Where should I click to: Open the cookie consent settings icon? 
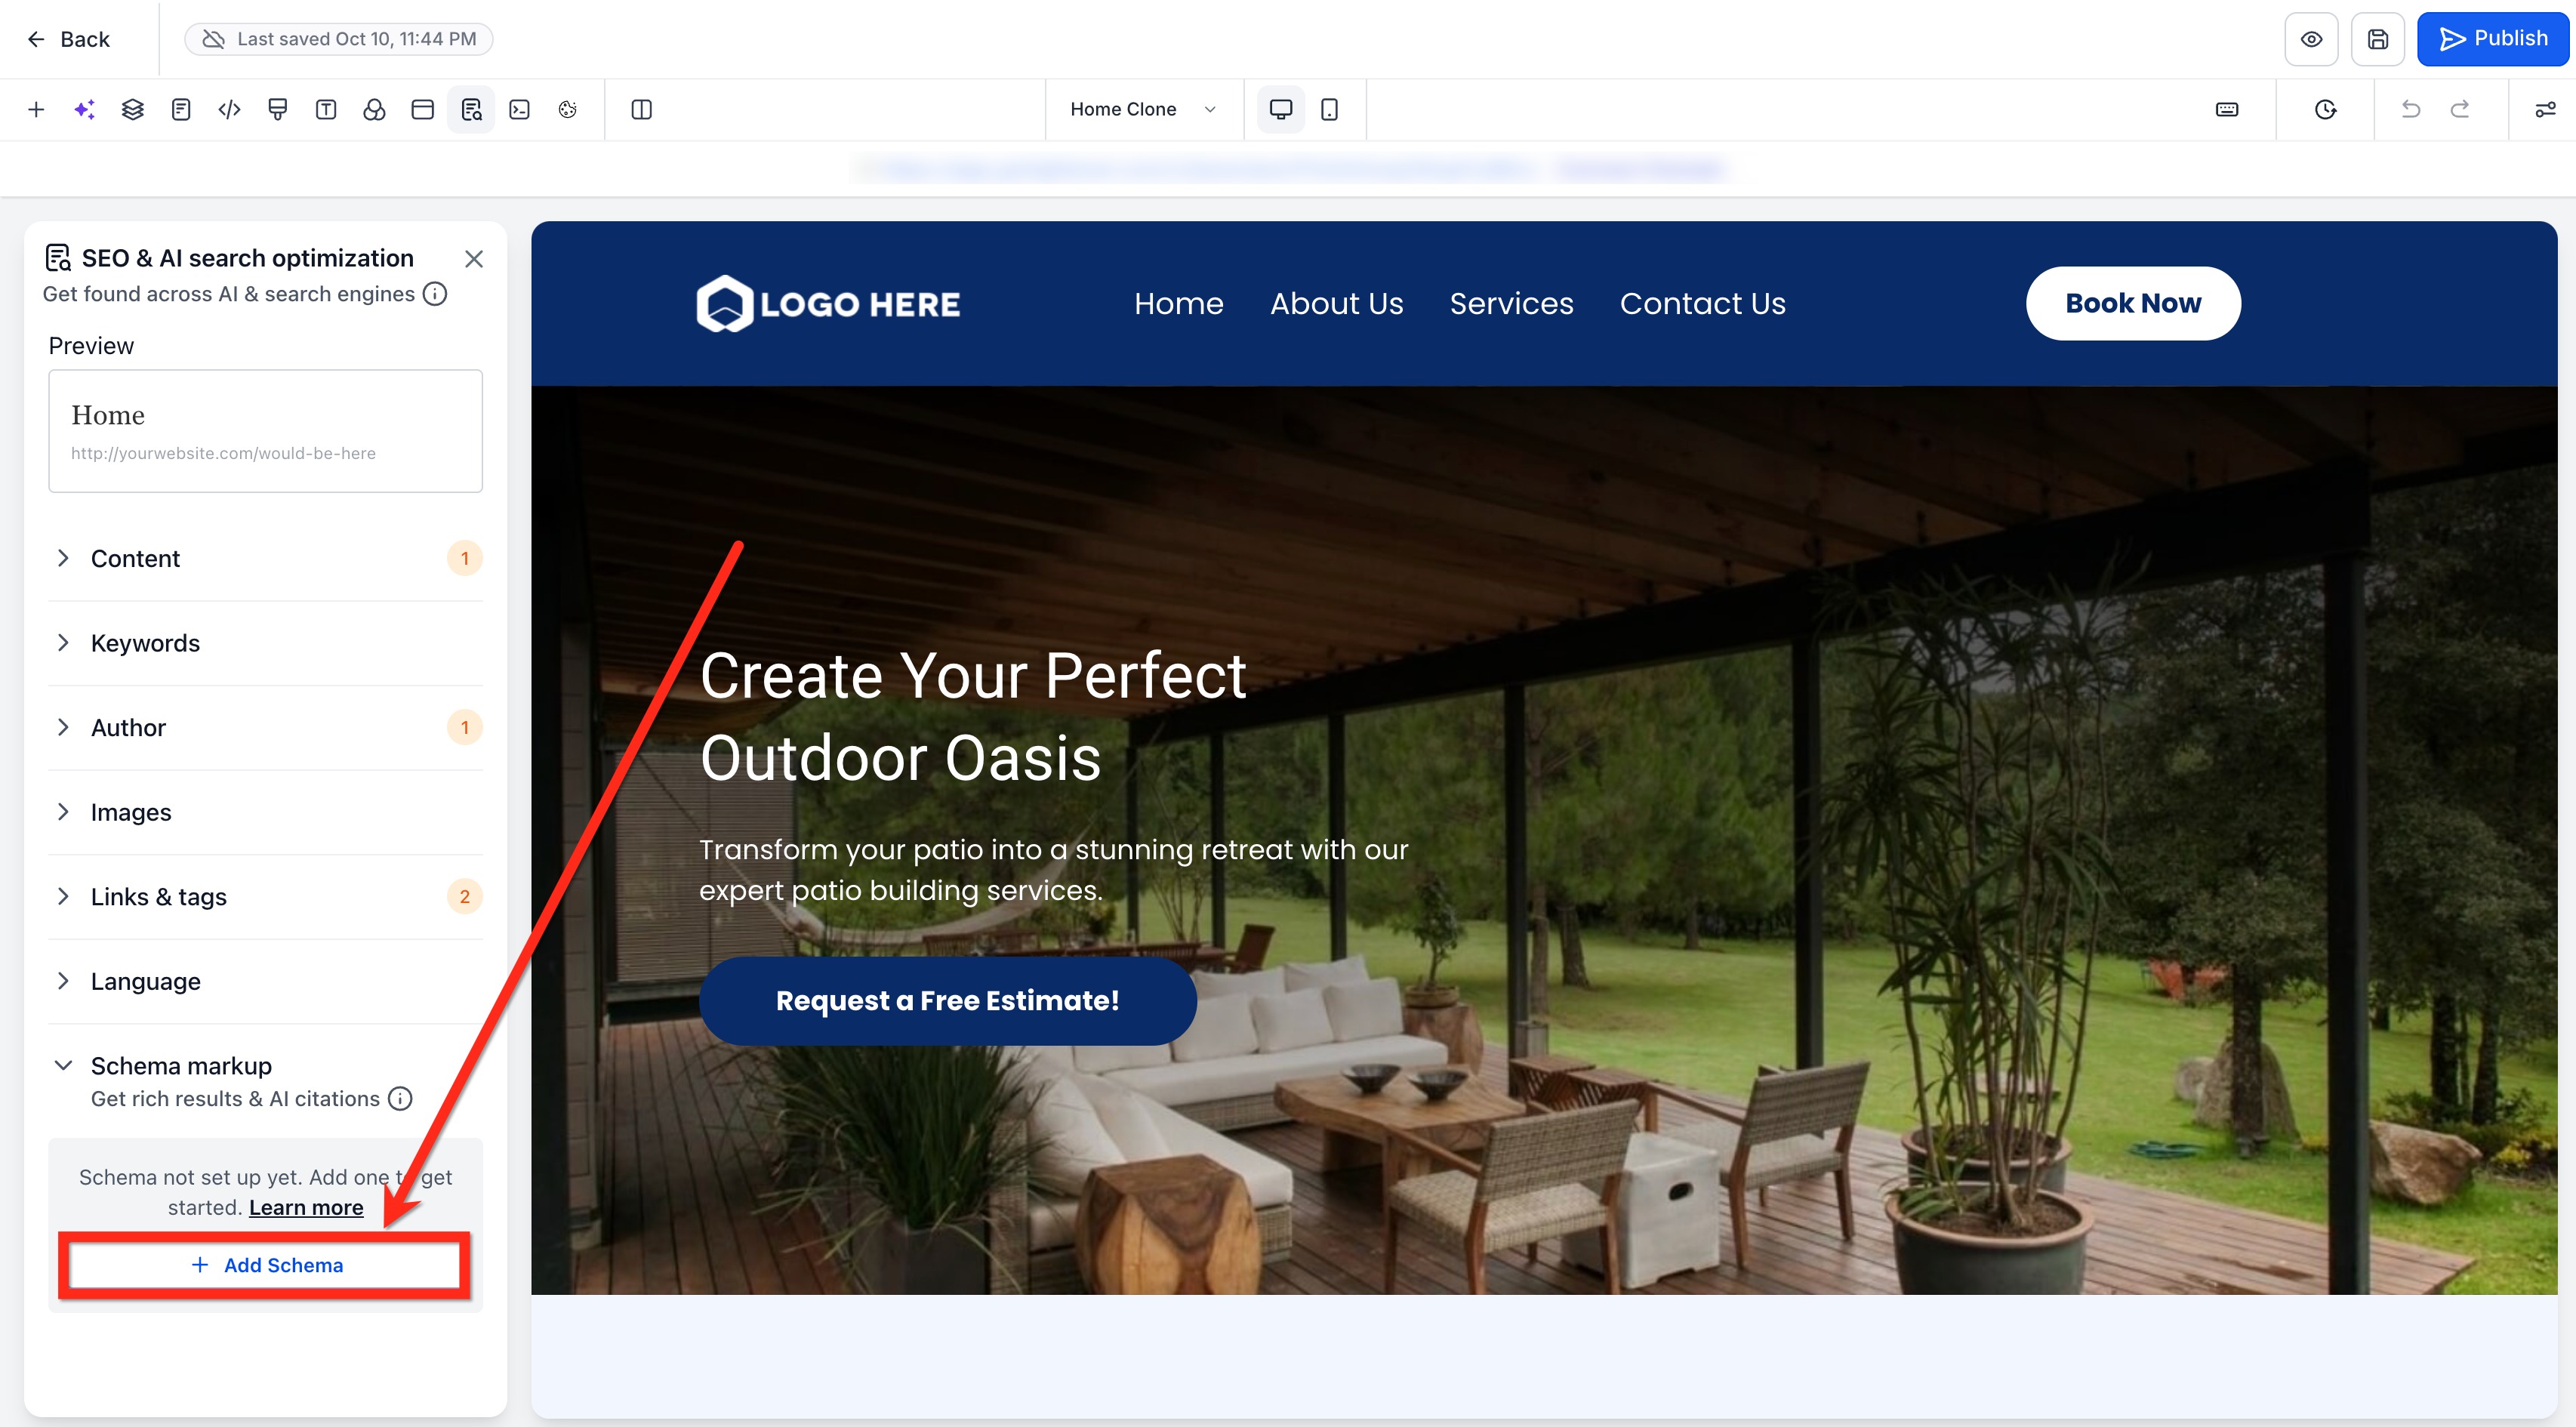(567, 109)
